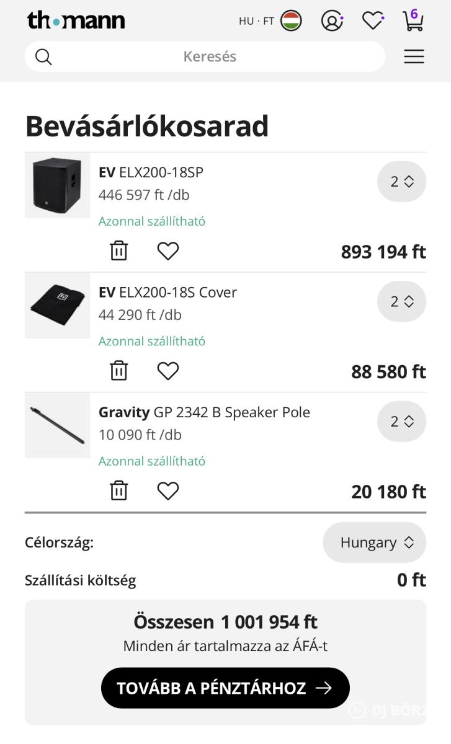This screenshot has height=744, width=451.
Task: Remove ELX200-18S Cover with trash icon
Action: pyautogui.click(x=118, y=371)
